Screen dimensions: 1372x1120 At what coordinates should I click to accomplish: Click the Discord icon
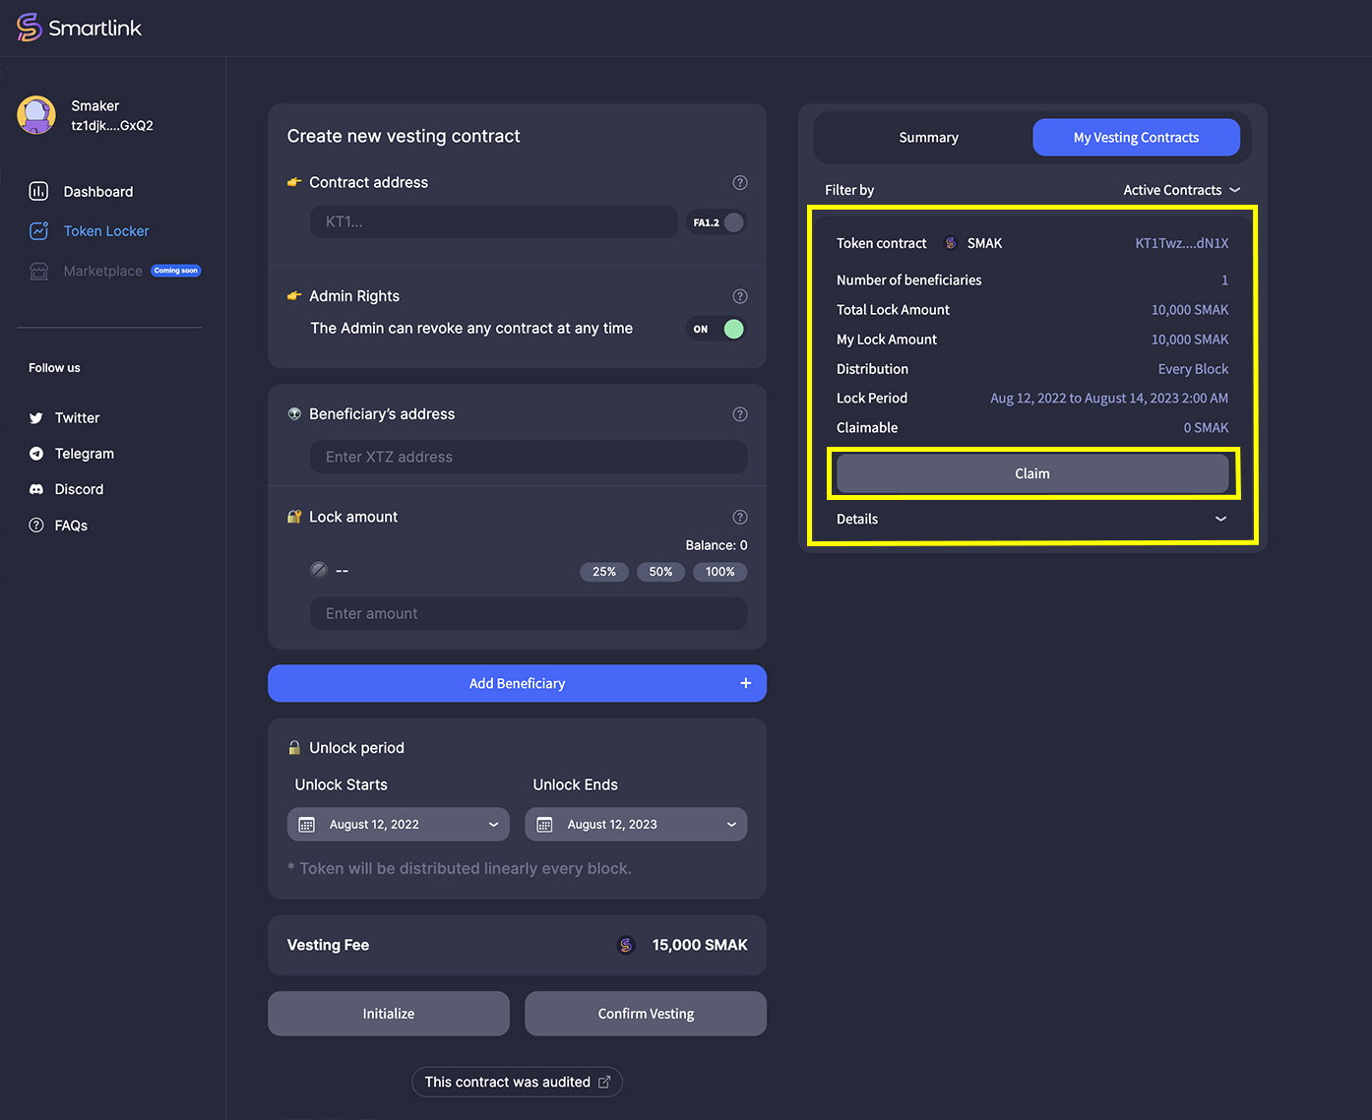click(36, 489)
